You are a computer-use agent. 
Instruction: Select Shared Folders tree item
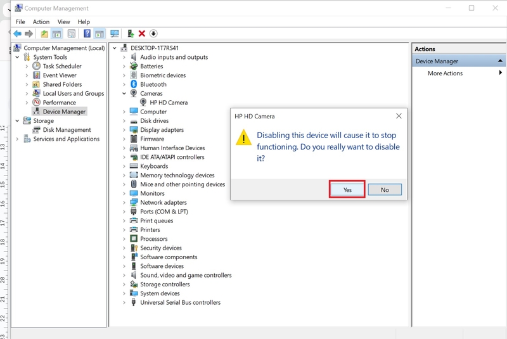coord(62,84)
